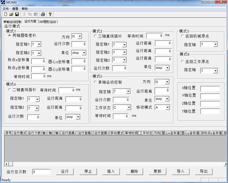Click the Copy toolbar icon
228x183 pixels.
coord(30,15)
